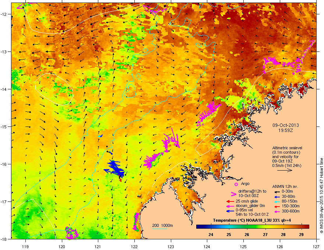Click the cyan ANMN 80-150m legend arrow

(277, 201)
